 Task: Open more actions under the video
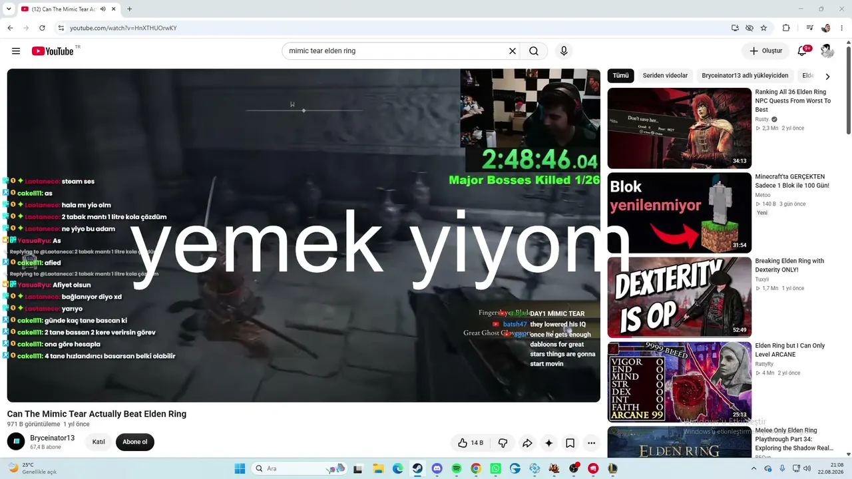pos(591,442)
